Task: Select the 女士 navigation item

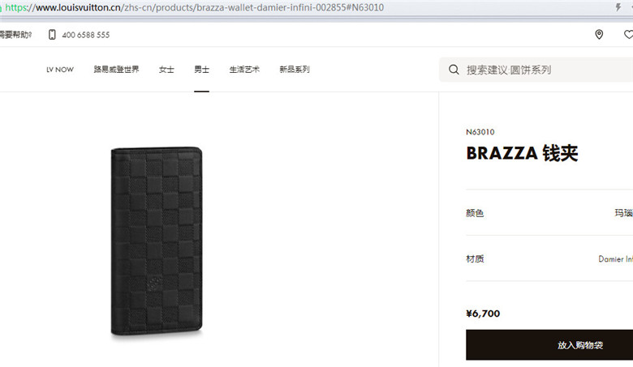Action: point(166,70)
